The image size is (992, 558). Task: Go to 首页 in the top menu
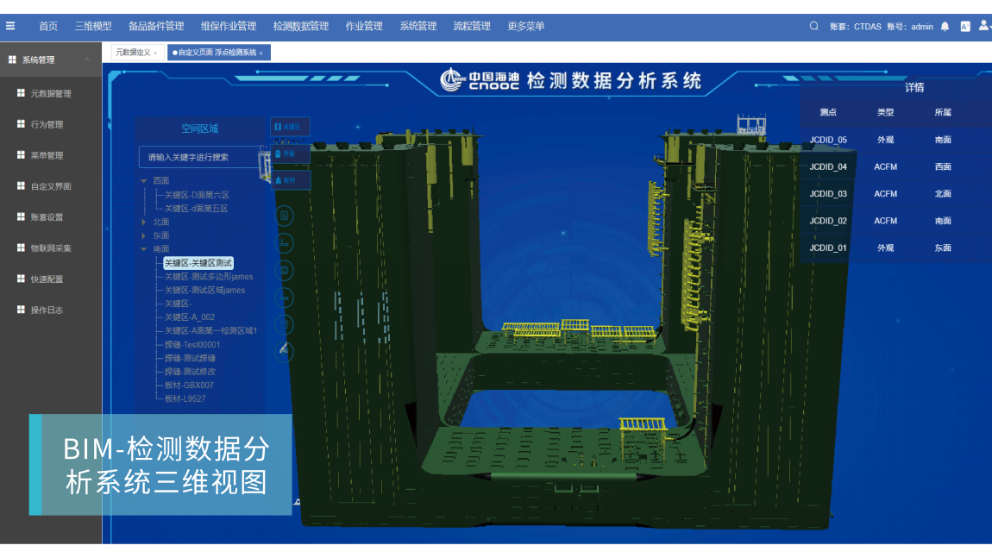pyautogui.click(x=48, y=26)
